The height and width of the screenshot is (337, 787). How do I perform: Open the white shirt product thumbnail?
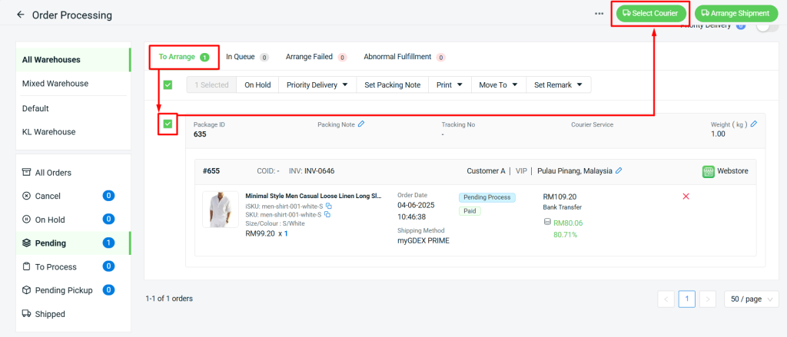(x=221, y=210)
